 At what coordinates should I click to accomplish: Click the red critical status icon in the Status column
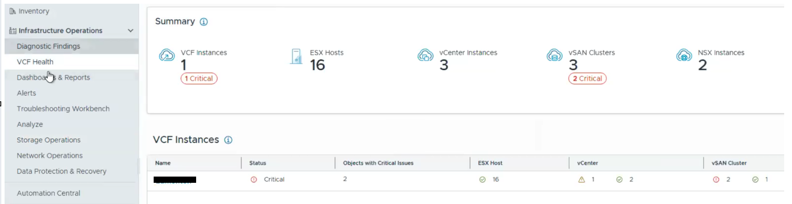click(x=254, y=179)
